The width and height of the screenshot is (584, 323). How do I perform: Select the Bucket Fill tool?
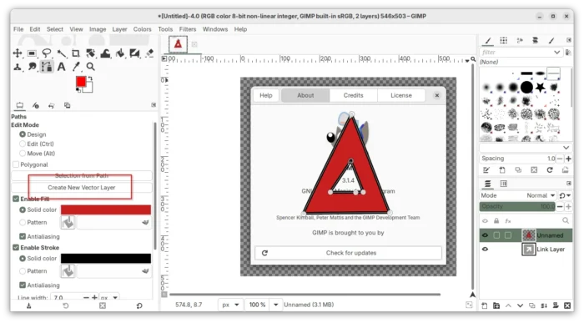tap(120, 53)
